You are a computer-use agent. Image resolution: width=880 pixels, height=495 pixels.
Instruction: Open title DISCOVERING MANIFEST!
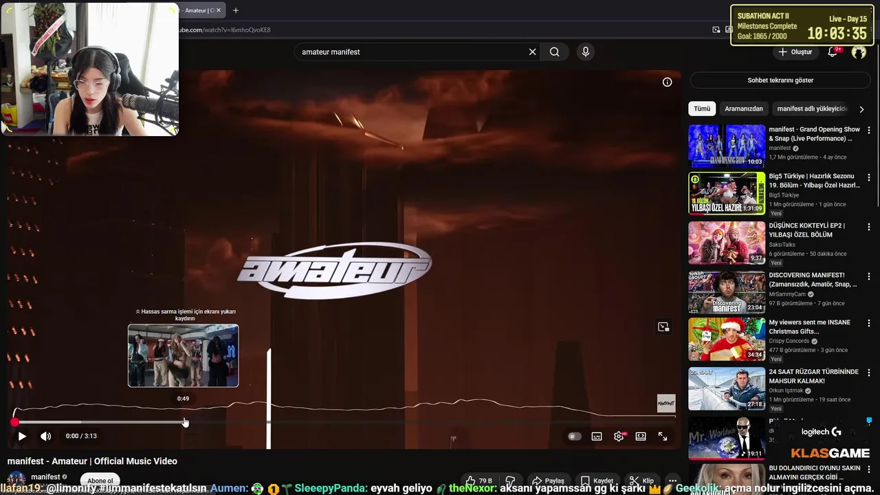coord(813,280)
